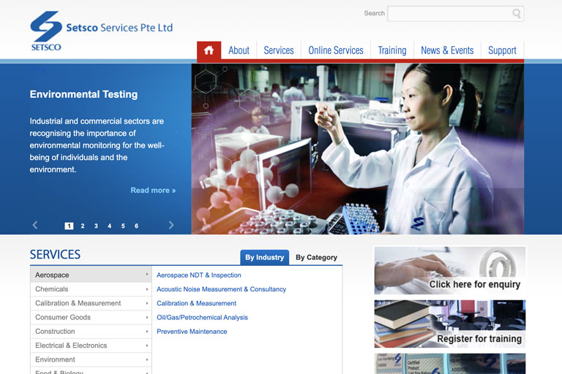
Task: Open Aerospace NDT & Inspection link
Action: point(198,275)
